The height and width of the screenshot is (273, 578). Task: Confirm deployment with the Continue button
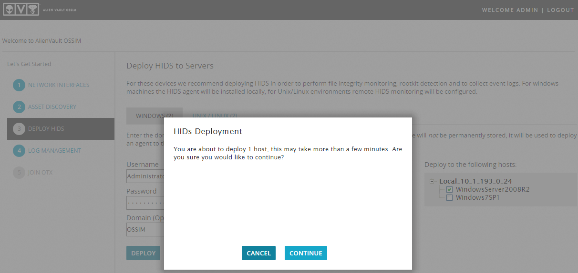click(x=306, y=253)
